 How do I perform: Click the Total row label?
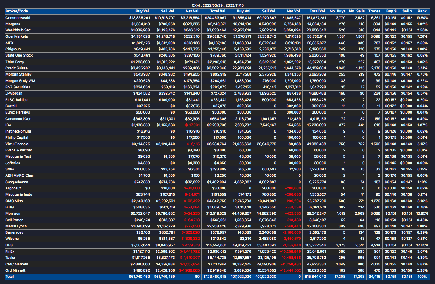[10, 277]
